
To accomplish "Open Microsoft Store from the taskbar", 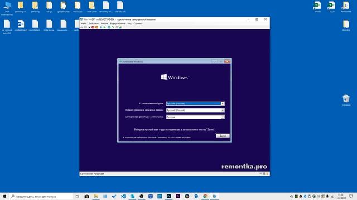I will pos(87,196).
